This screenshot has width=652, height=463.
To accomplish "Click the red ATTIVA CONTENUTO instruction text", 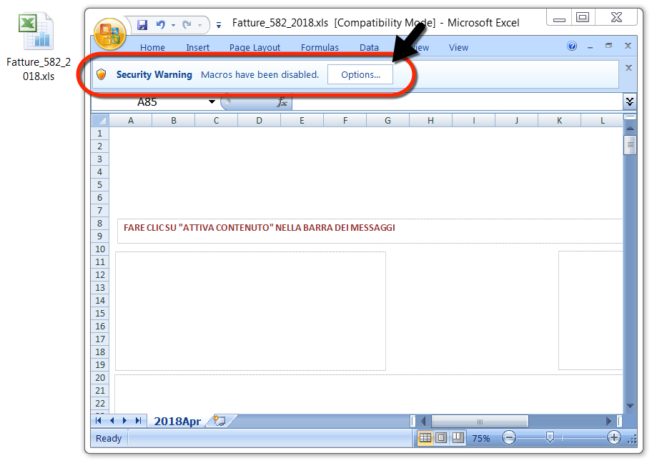I will pos(259,228).
